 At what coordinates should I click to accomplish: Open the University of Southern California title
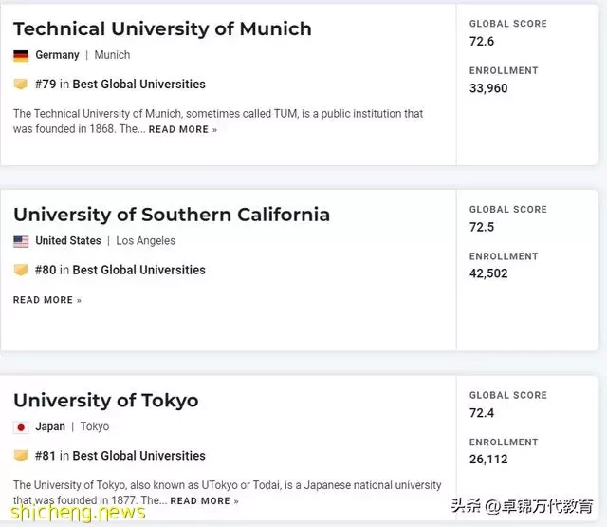[172, 215]
